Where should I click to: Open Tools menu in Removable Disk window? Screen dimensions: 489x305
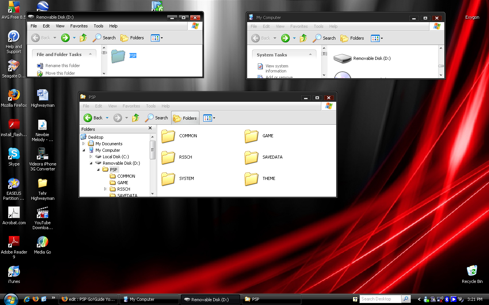pyautogui.click(x=99, y=26)
